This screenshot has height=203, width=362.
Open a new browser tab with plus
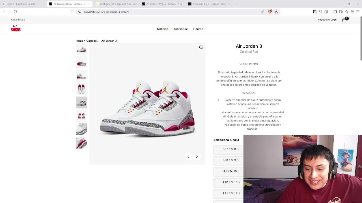pos(236,4)
